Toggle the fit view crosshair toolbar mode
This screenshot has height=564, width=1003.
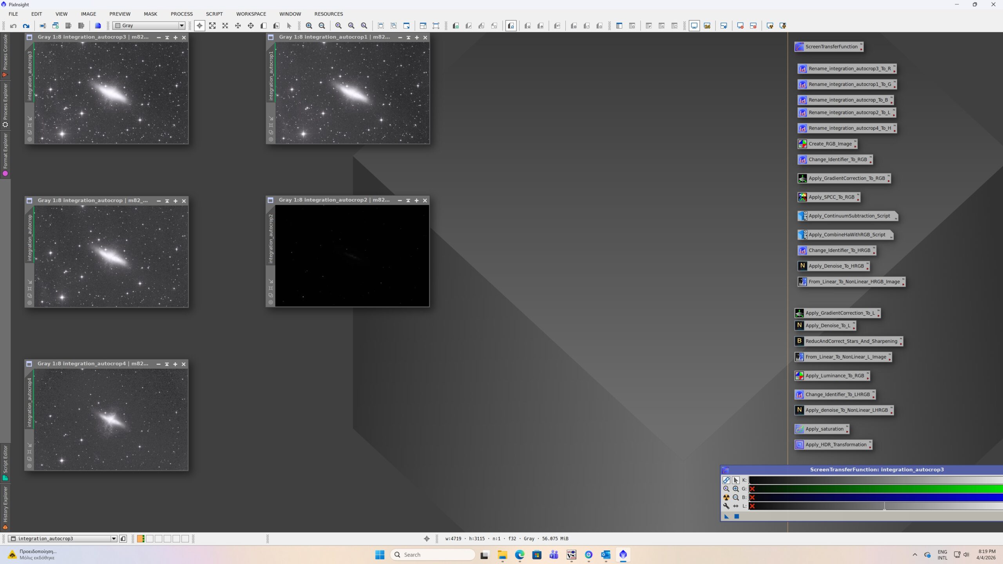pos(199,26)
